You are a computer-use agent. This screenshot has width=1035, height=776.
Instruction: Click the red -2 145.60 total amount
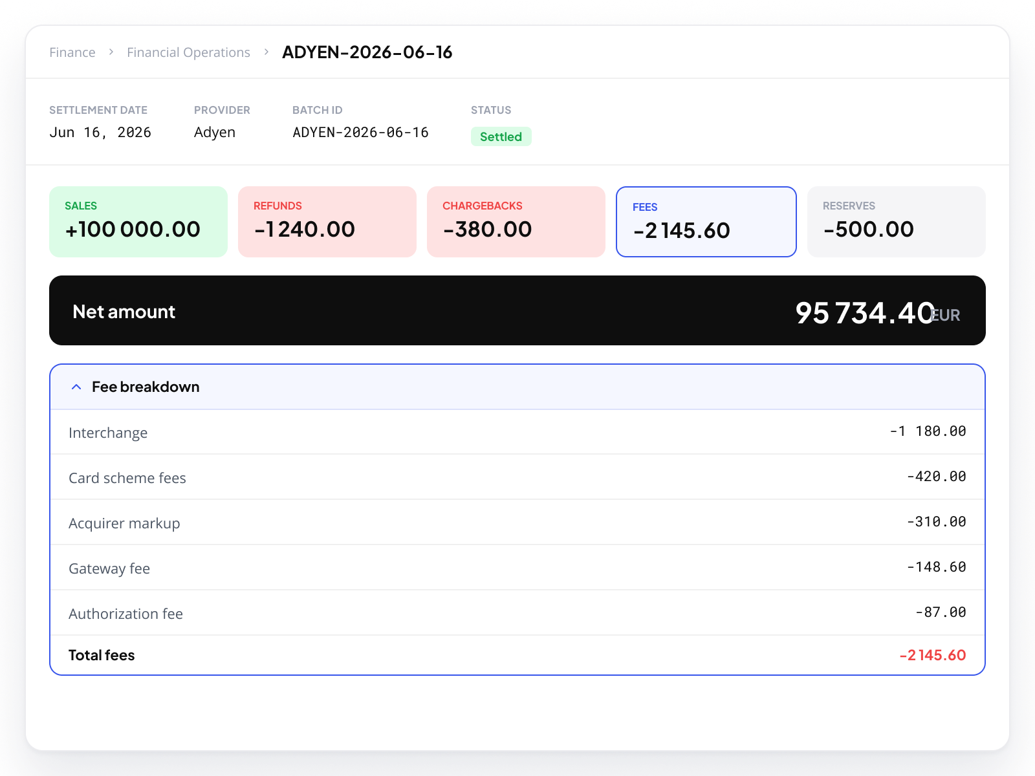point(933,655)
